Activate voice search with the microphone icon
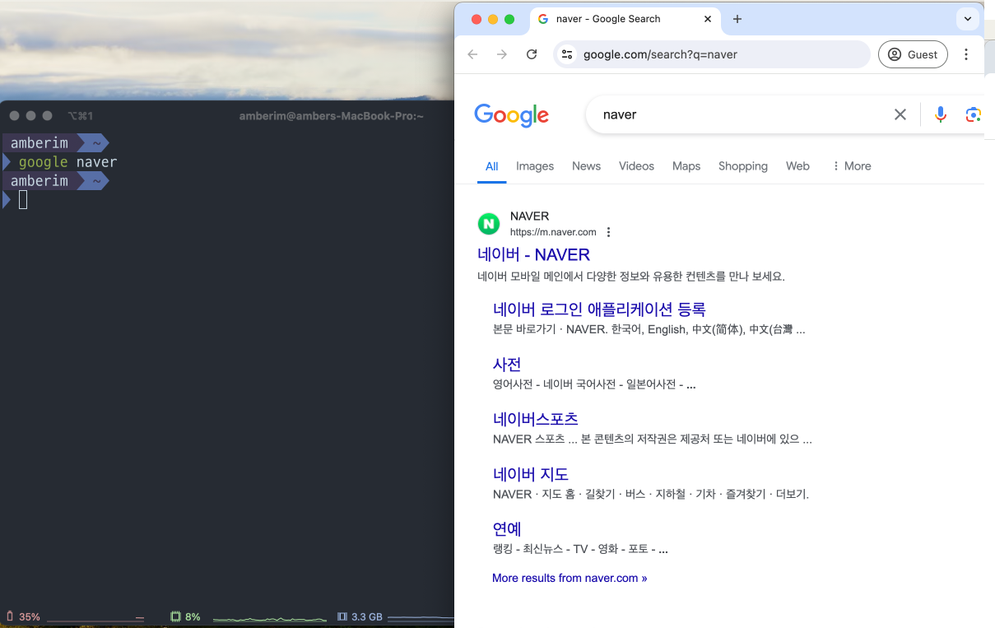Image resolution: width=995 pixels, height=628 pixels. point(941,114)
